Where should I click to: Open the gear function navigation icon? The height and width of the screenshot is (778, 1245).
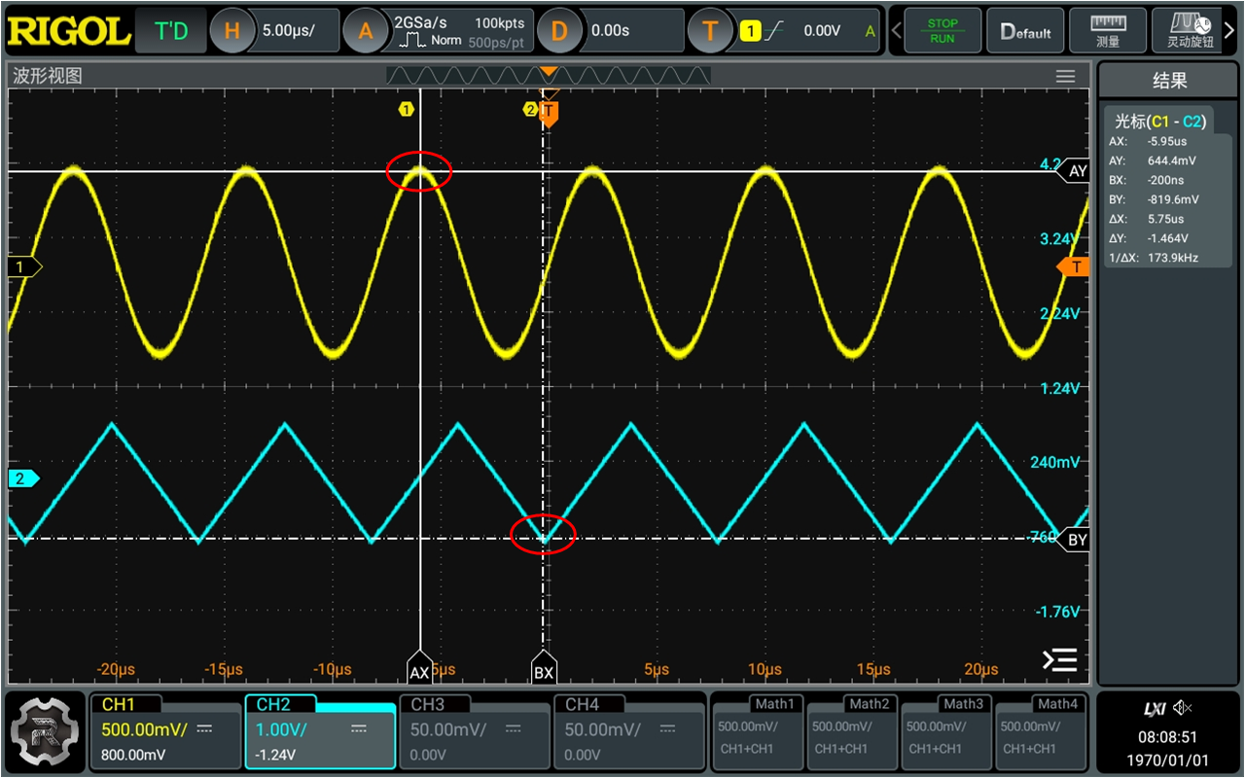click(x=46, y=731)
